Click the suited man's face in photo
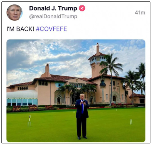This screenshot has width=151, height=144. click(82, 97)
